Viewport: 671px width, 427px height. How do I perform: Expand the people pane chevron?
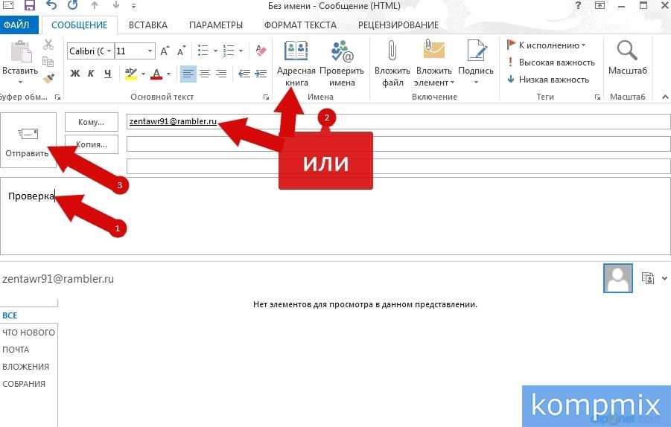tap(664, 278)
